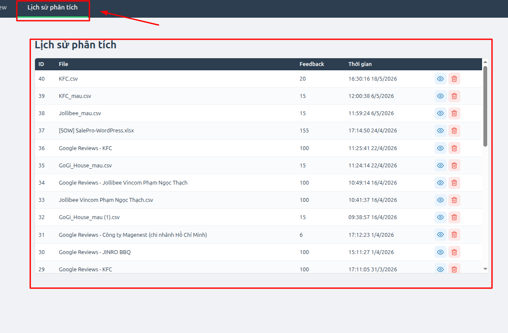Click Google Reviews - Jollibee Vincom Phạm Ngọc Thạch
This screenshot has width=508, height=333.
click(x=123, y=183)
